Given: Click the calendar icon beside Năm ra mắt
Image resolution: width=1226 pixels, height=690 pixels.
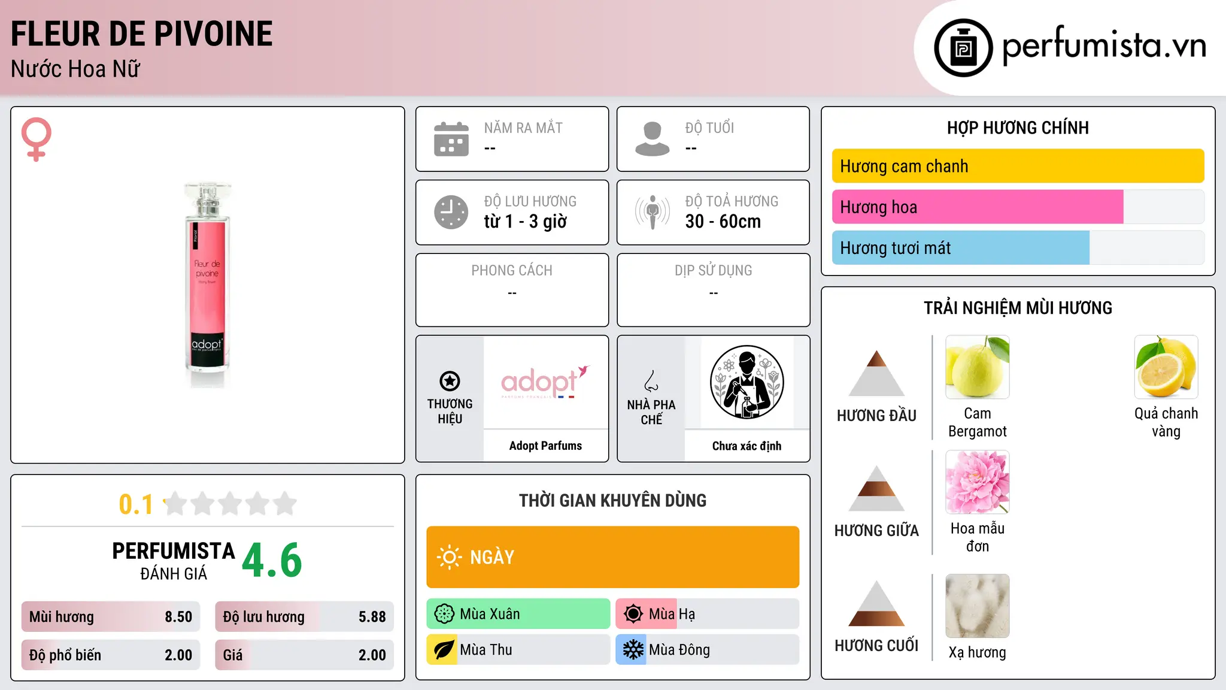Looking at the screenshot, I should 451,139.
